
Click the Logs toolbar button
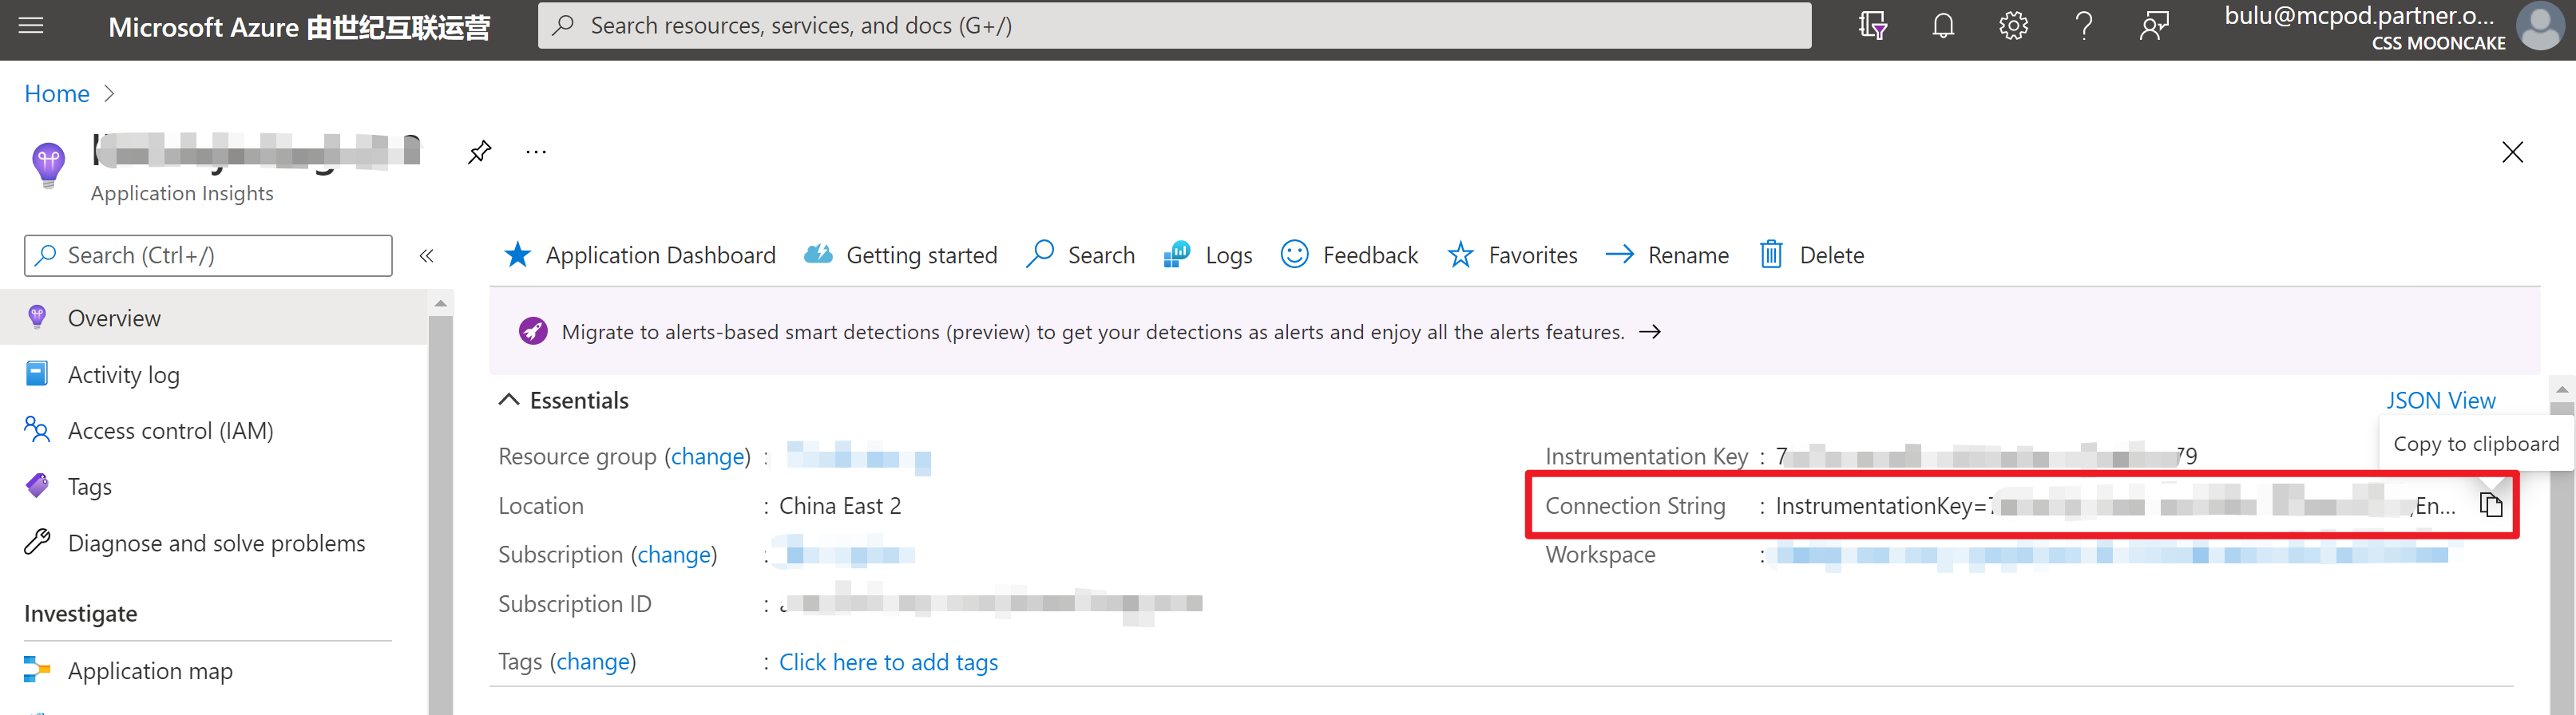pos(1208,256)
